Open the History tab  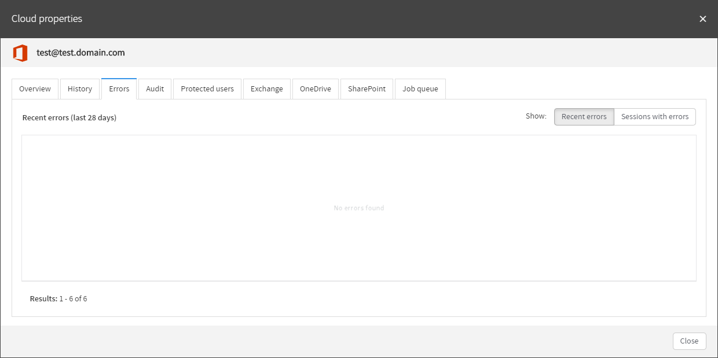[80, 89]
